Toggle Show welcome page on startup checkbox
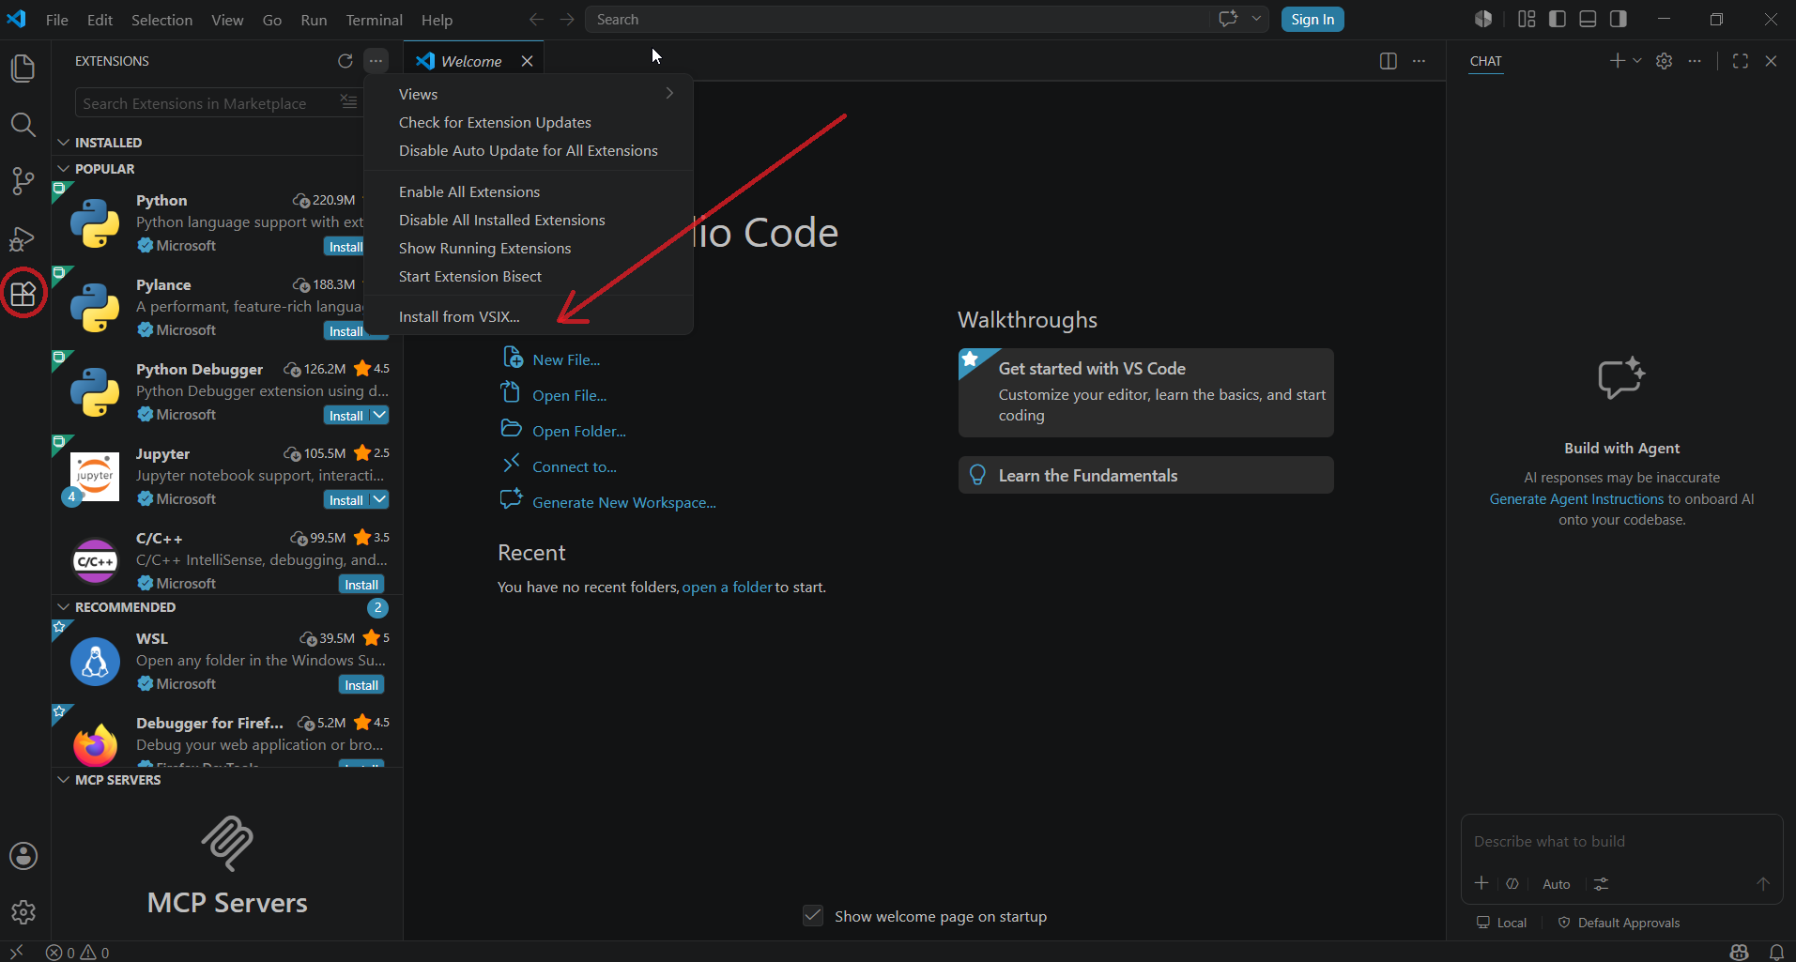 [813, 916]
